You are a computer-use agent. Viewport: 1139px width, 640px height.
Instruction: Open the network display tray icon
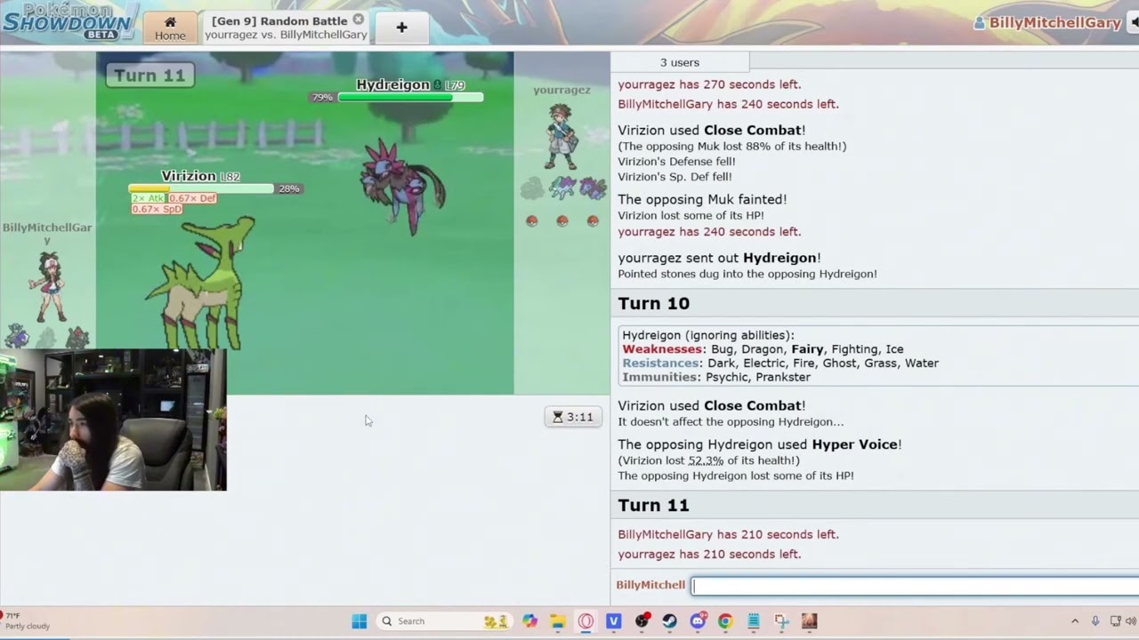point(1116,621)
